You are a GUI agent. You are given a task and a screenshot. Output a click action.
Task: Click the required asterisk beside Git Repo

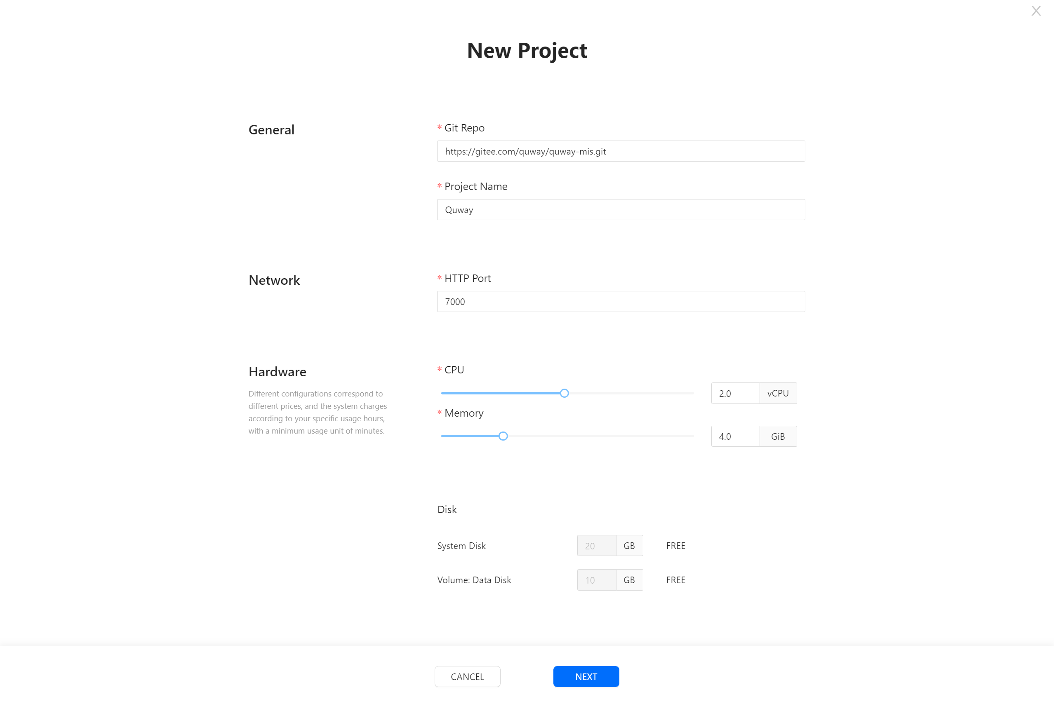tap(439, 128)
